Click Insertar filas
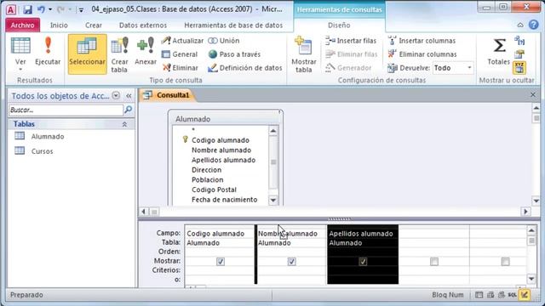This screenshot has height=306, width=545. [x=351, y=41]
